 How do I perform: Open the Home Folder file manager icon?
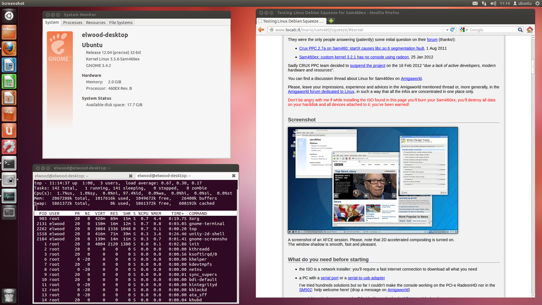9,32
